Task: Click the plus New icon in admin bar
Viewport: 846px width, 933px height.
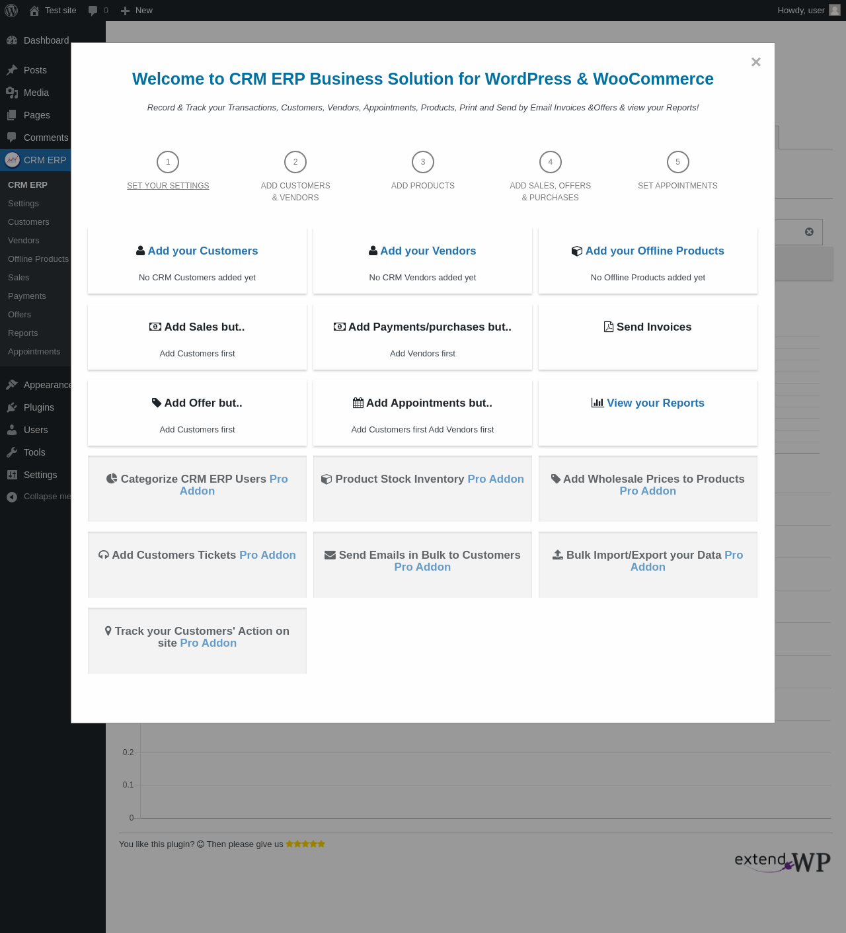Action: point(125,11)
